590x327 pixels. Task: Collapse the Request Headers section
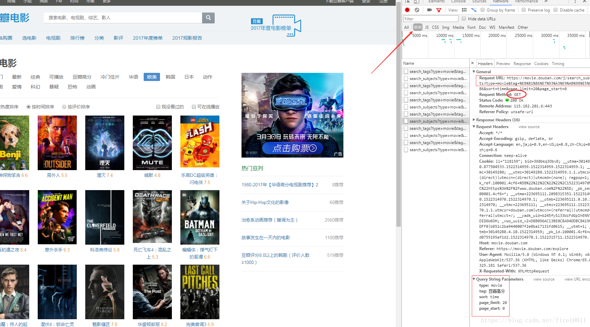tap(474, 127)
